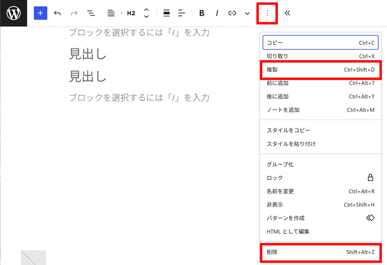
Task: Redo the last undone change
Action: (x=74, y=13)
